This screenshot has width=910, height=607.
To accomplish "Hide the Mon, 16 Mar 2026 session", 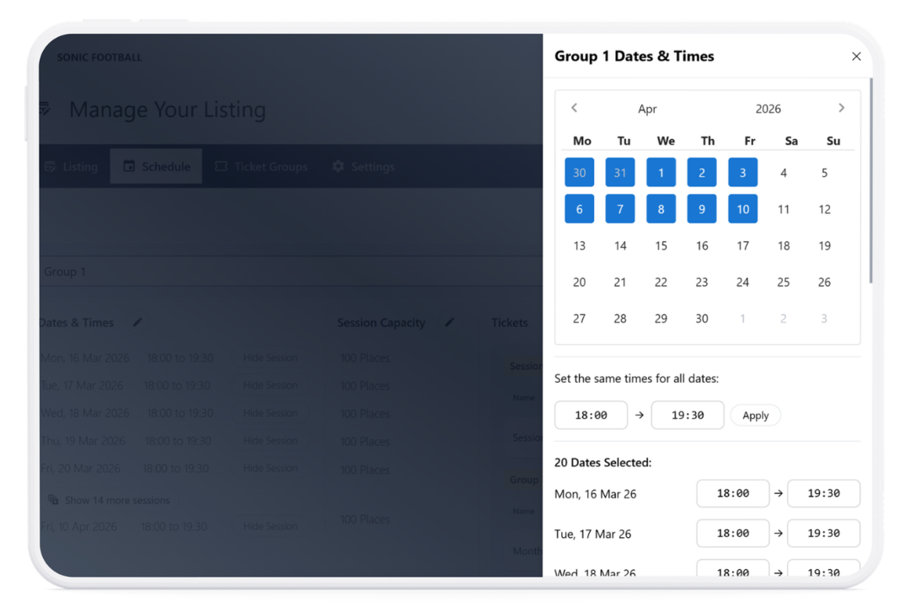I will coord(270,357).
